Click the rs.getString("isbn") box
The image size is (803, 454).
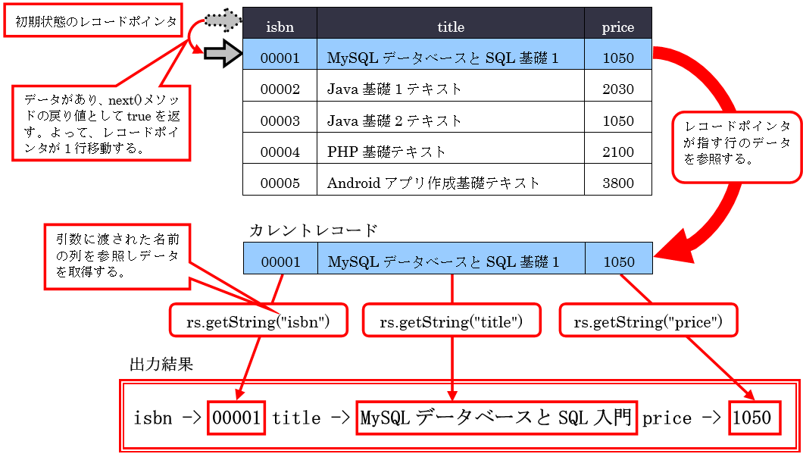(258, 321)
